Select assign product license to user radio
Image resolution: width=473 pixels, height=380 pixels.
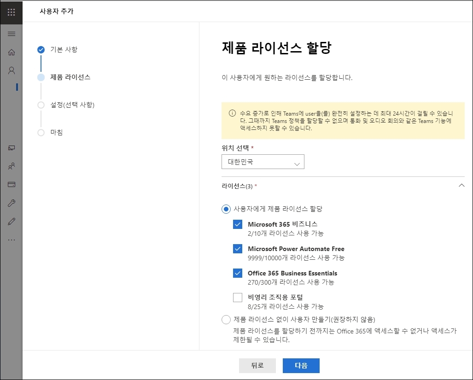(226, 209)
